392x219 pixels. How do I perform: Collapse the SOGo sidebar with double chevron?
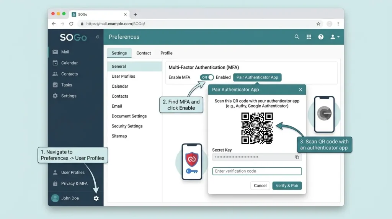[x=98, y=37]
